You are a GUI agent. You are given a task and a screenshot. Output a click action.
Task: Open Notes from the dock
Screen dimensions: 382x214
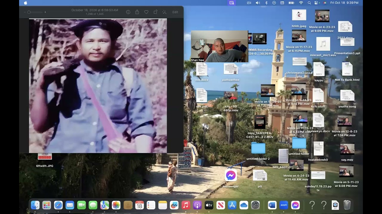(x=163, y=205)
